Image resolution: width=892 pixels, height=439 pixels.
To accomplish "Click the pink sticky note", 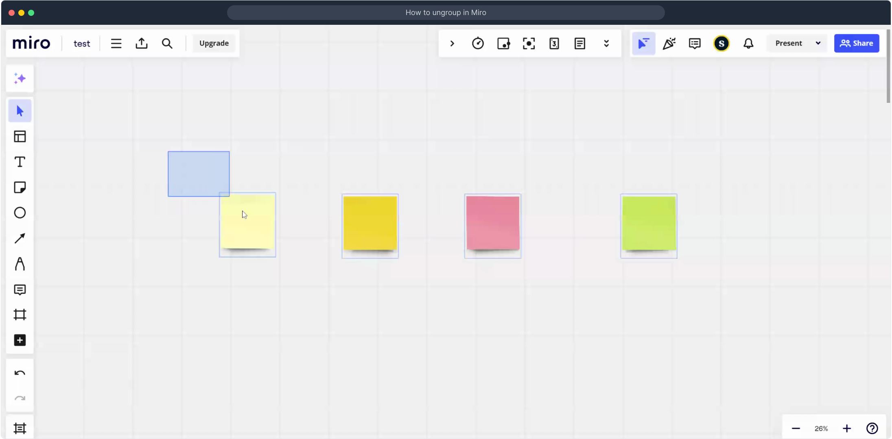I will (x=493, y=223).
